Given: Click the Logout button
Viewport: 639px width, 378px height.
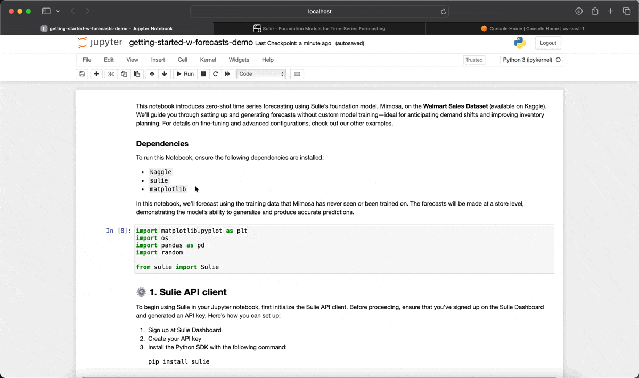Looking at the screenshot, I should tap(548, 43).
